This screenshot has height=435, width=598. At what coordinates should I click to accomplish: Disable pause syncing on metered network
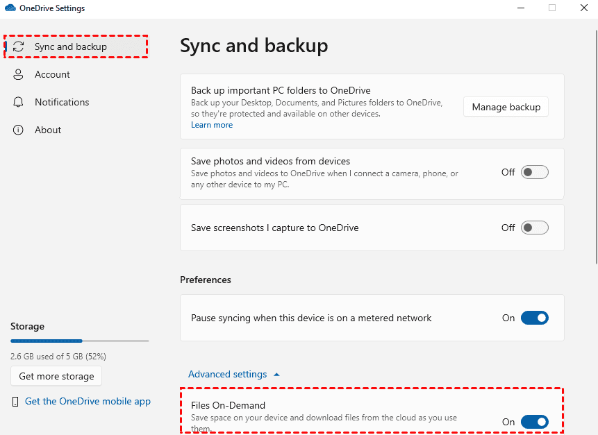point(534,318)
